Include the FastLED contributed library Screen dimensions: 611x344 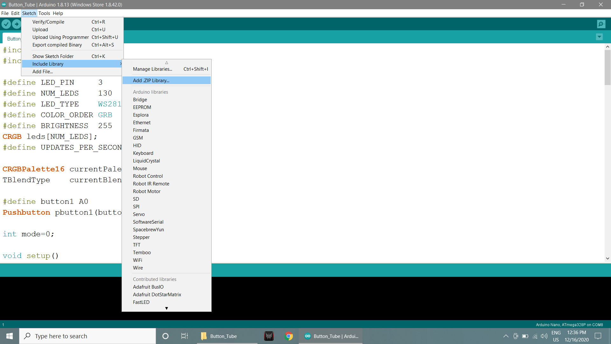point(141,302)
